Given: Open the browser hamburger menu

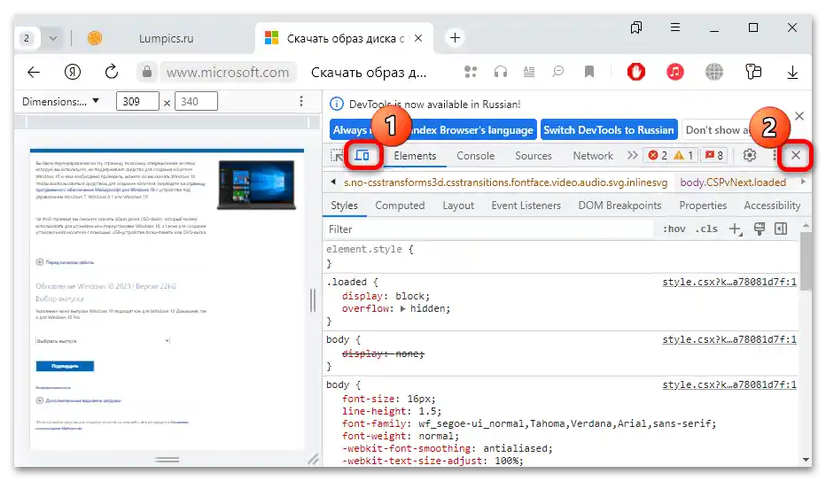Looking at the screenshot, I should tap(674, 27).
